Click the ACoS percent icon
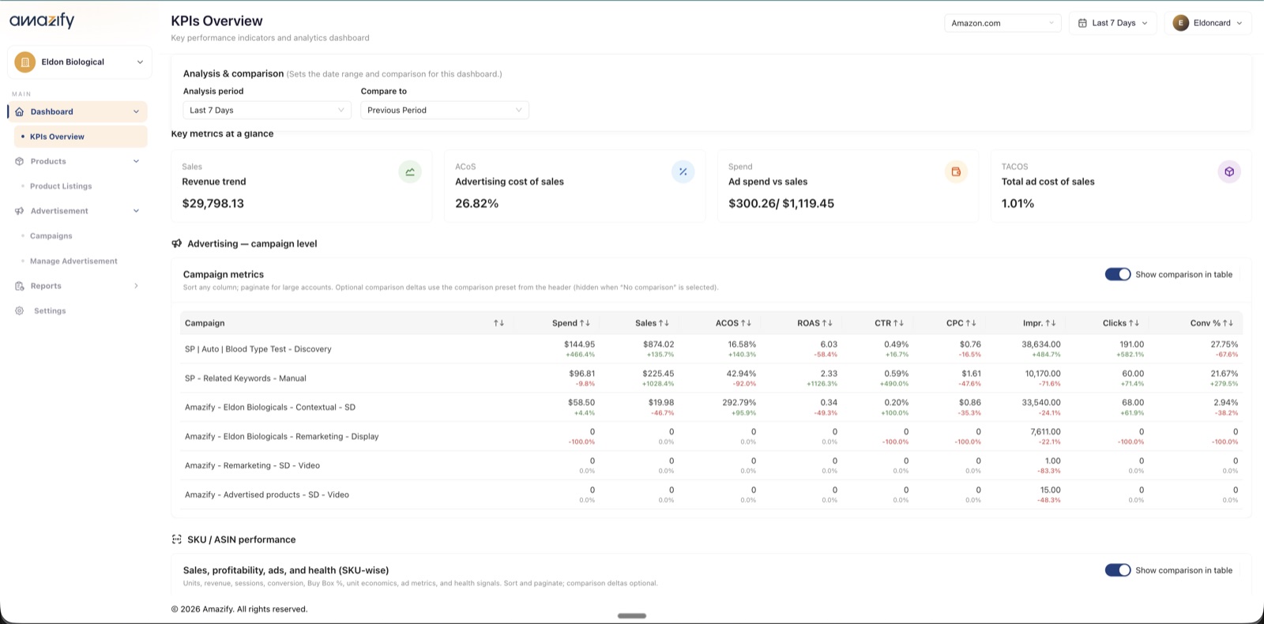The height and width of the screenshot is (624, 1264). [683, 171]
